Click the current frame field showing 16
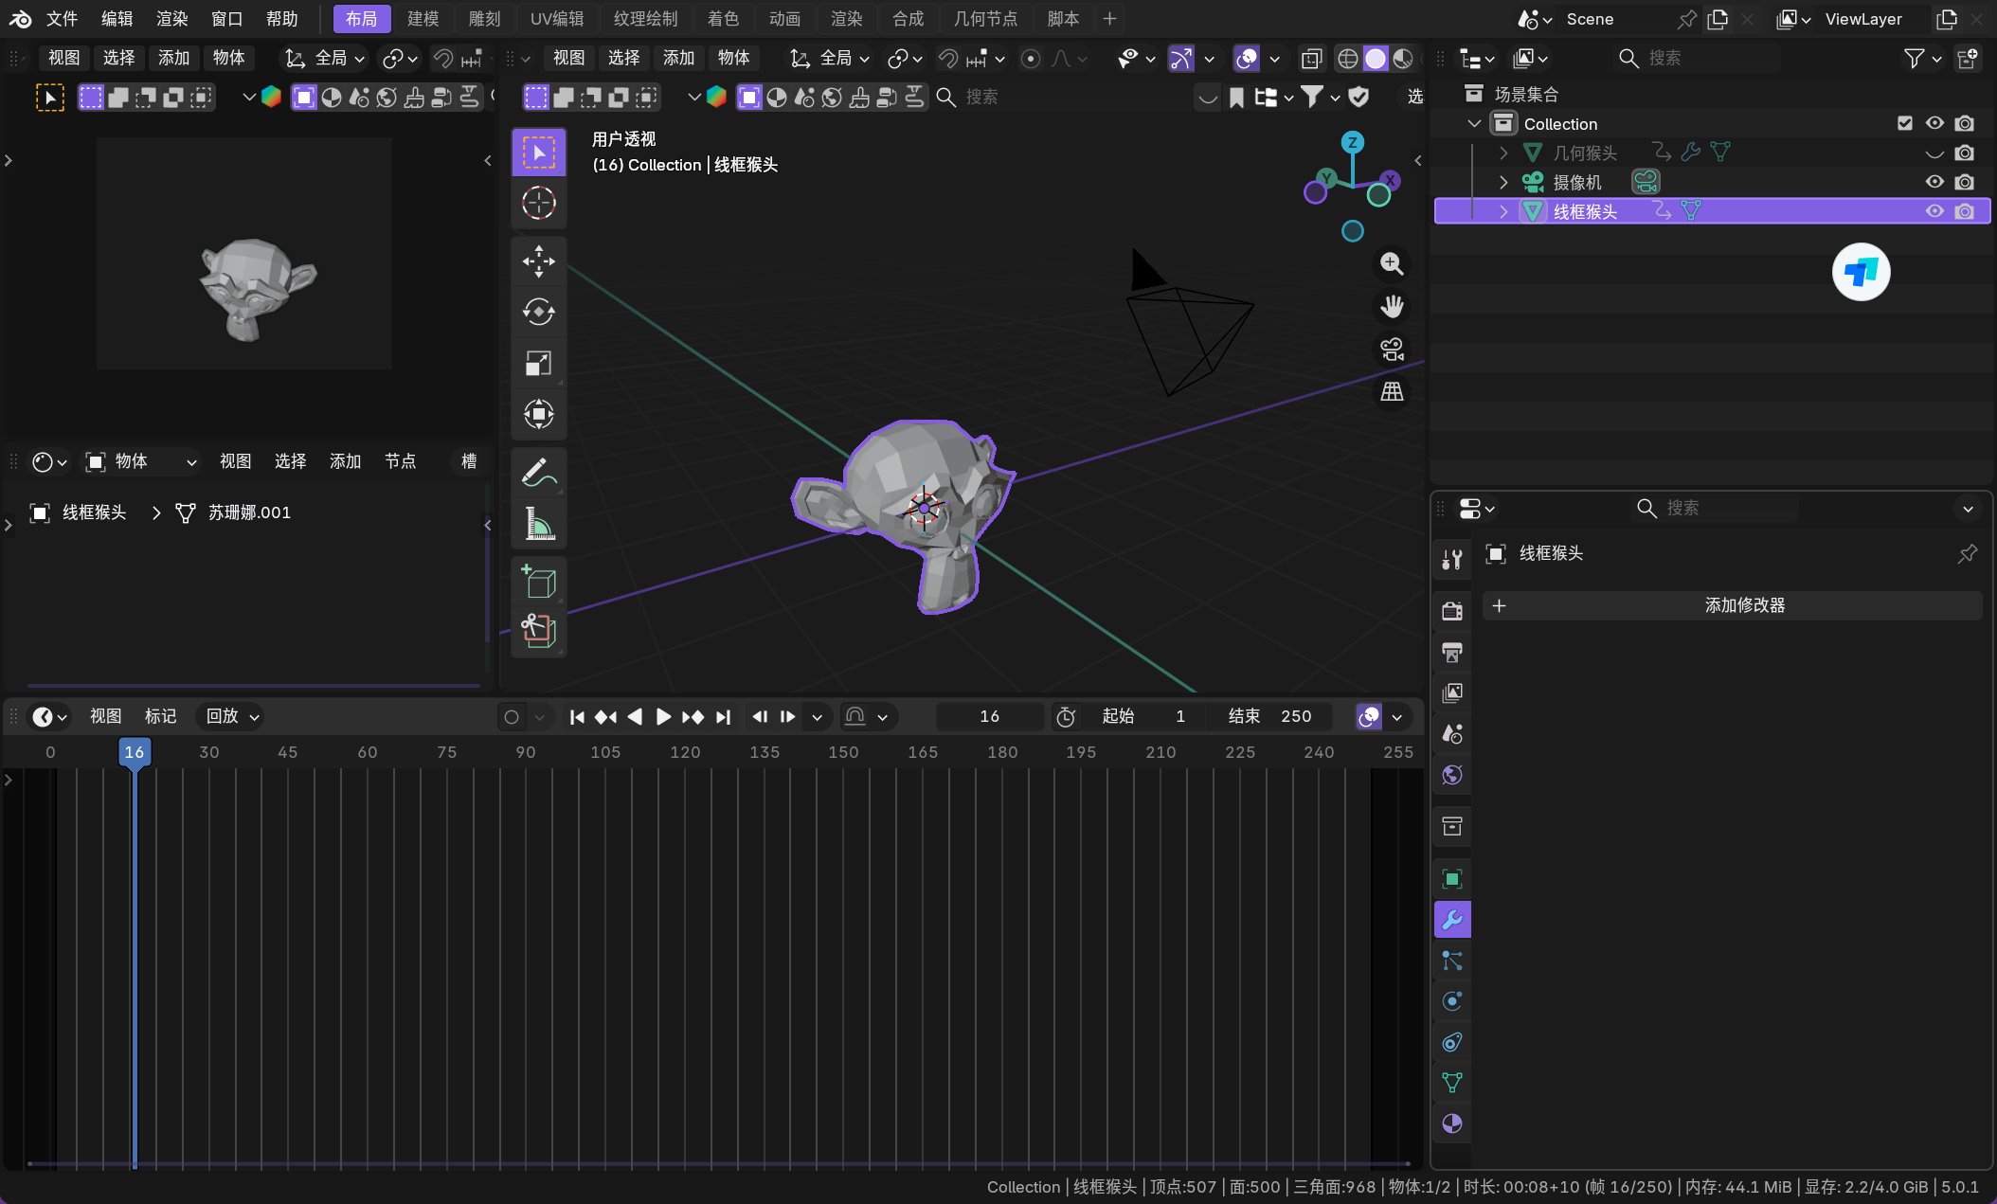Image resolution: width=1997 pixels, height=1204 pixels. [989, 716]
